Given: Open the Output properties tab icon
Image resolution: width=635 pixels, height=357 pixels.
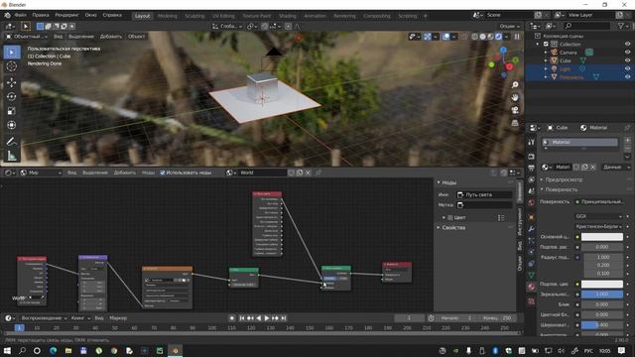Looking at the screenshot, I should point(532,168).
